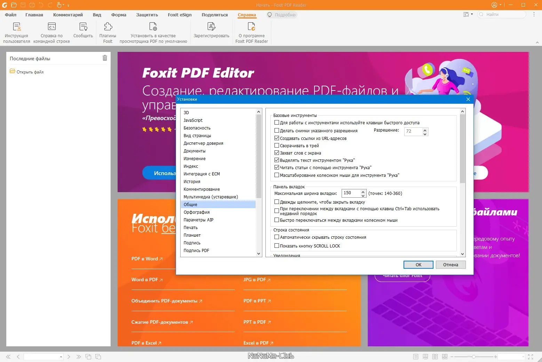Enable mouse wheel zoom for Hand tool
The height and width of the screenshot is (362, 542).
click(277, 175)
